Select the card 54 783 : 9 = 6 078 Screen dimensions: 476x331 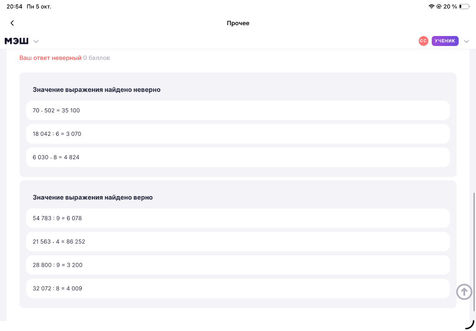click(238, 218)
